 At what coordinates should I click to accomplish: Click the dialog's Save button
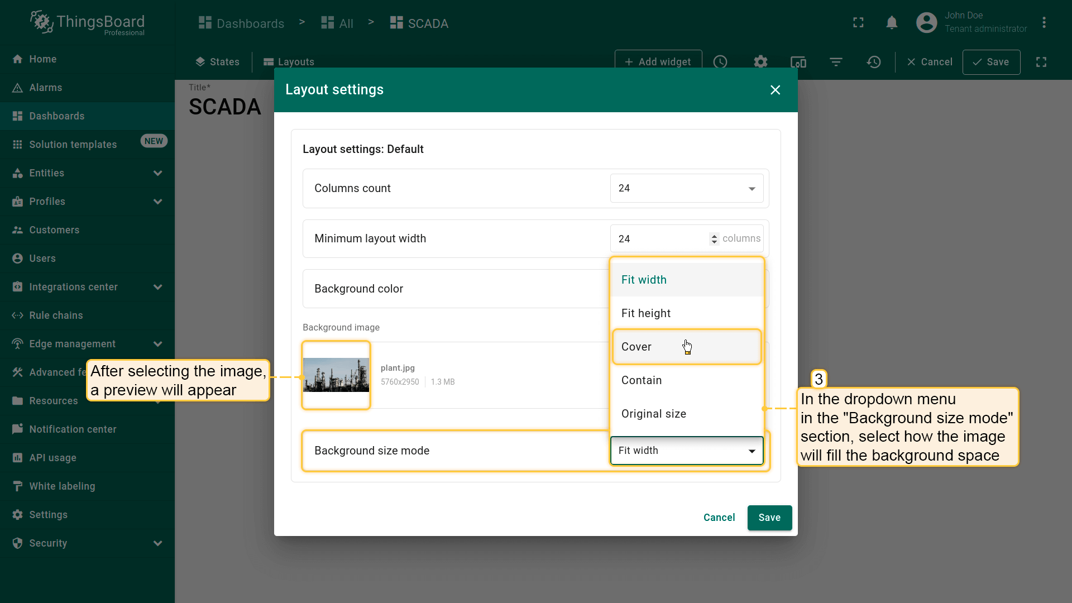769,518
